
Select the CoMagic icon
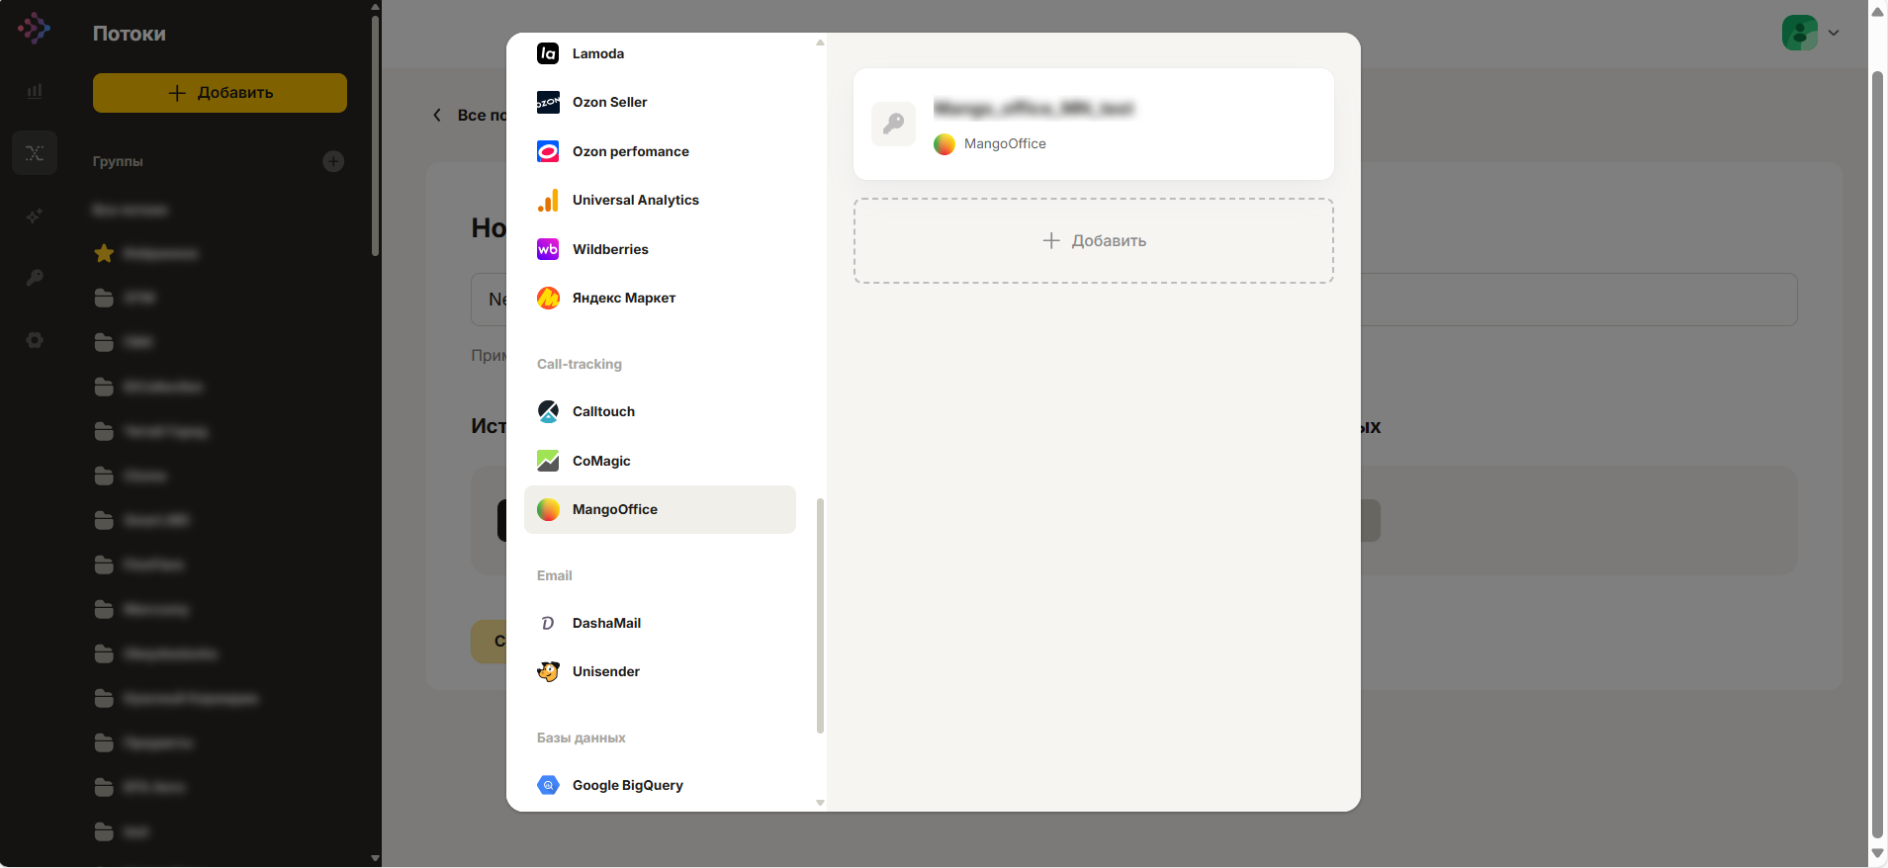pyautogui.click(x=548, y=461)
